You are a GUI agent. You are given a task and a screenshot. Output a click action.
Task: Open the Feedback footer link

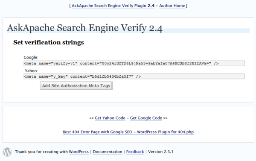click(x=135, y=152)
